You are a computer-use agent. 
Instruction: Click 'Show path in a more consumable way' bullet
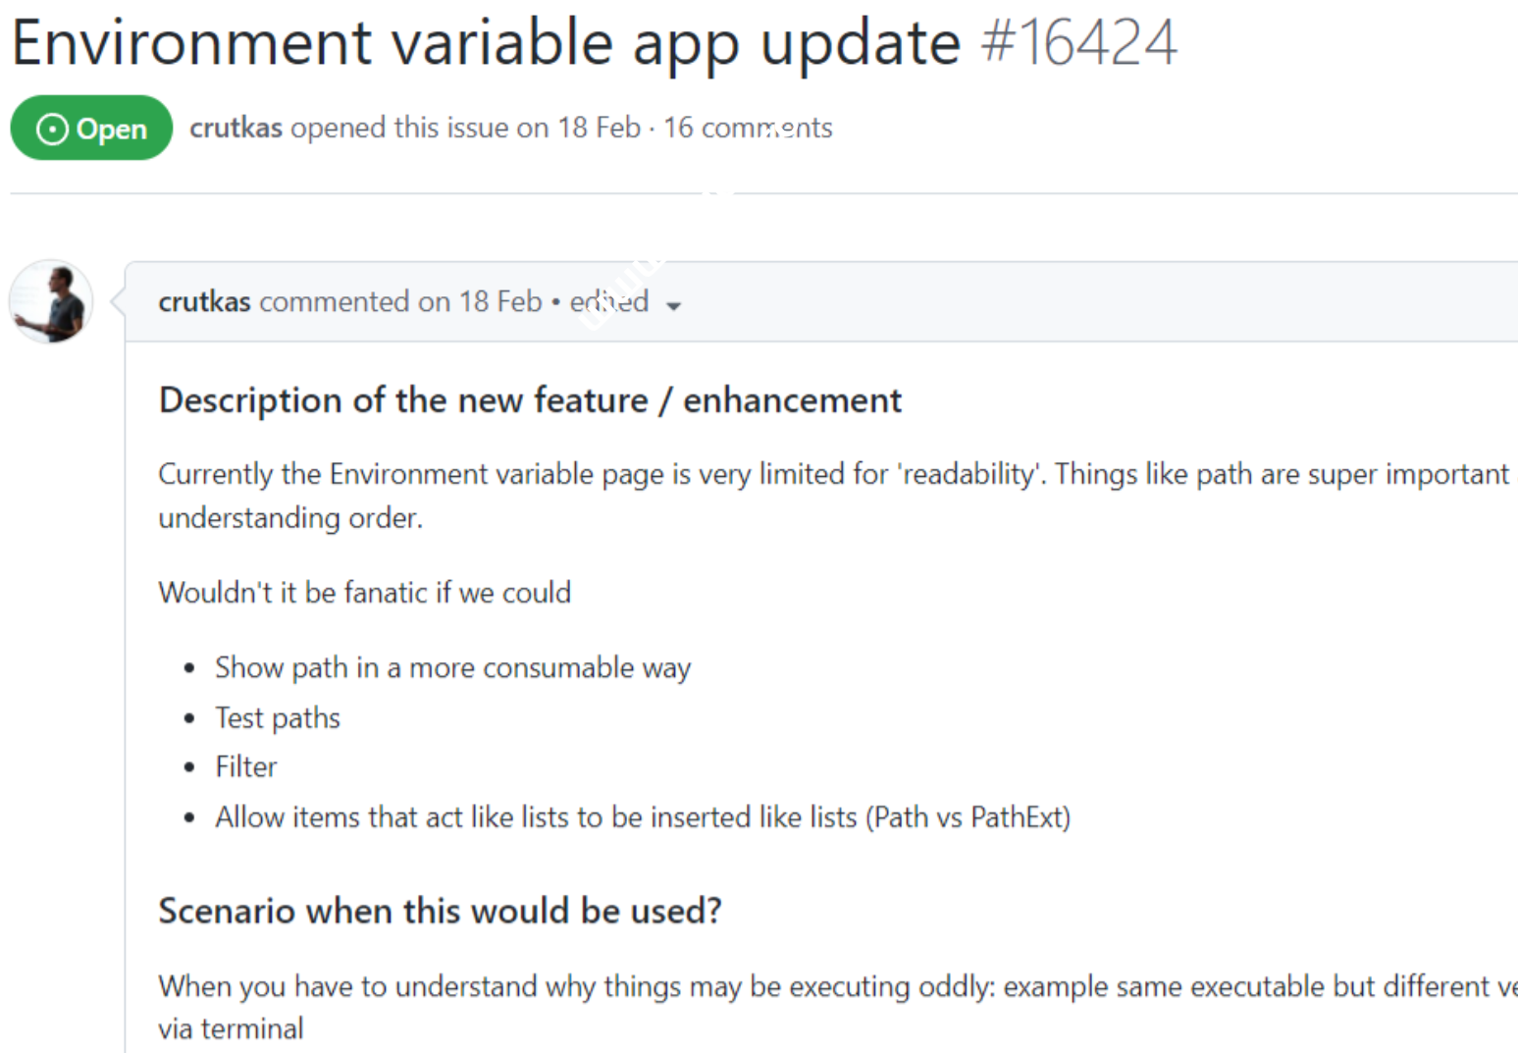click(452, 667)
